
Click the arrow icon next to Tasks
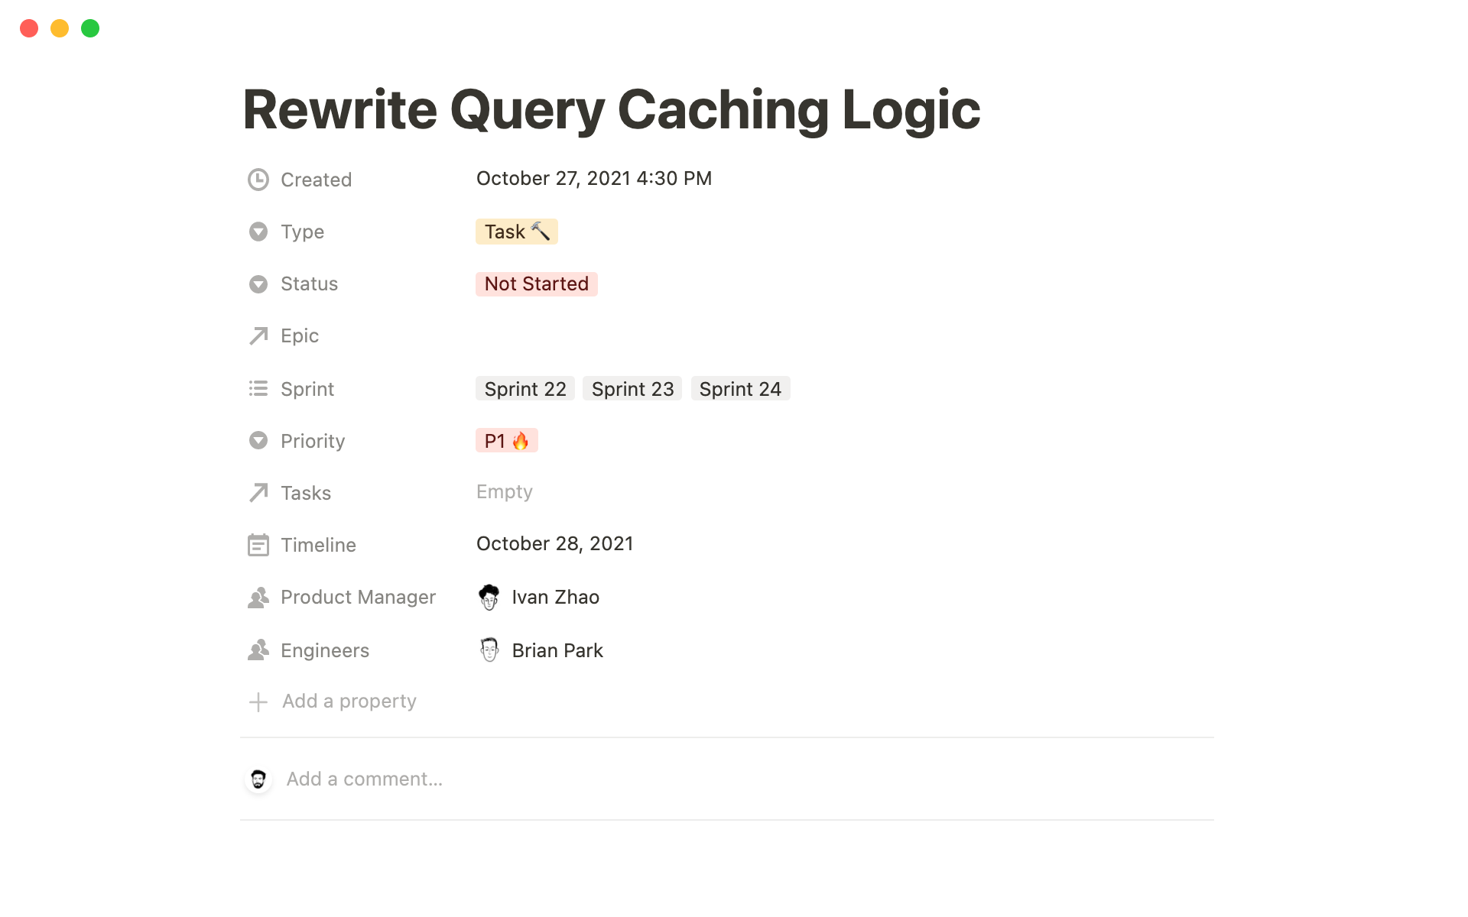point(258,493)
